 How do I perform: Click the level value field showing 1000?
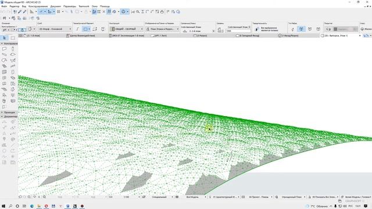pos(238,31)
